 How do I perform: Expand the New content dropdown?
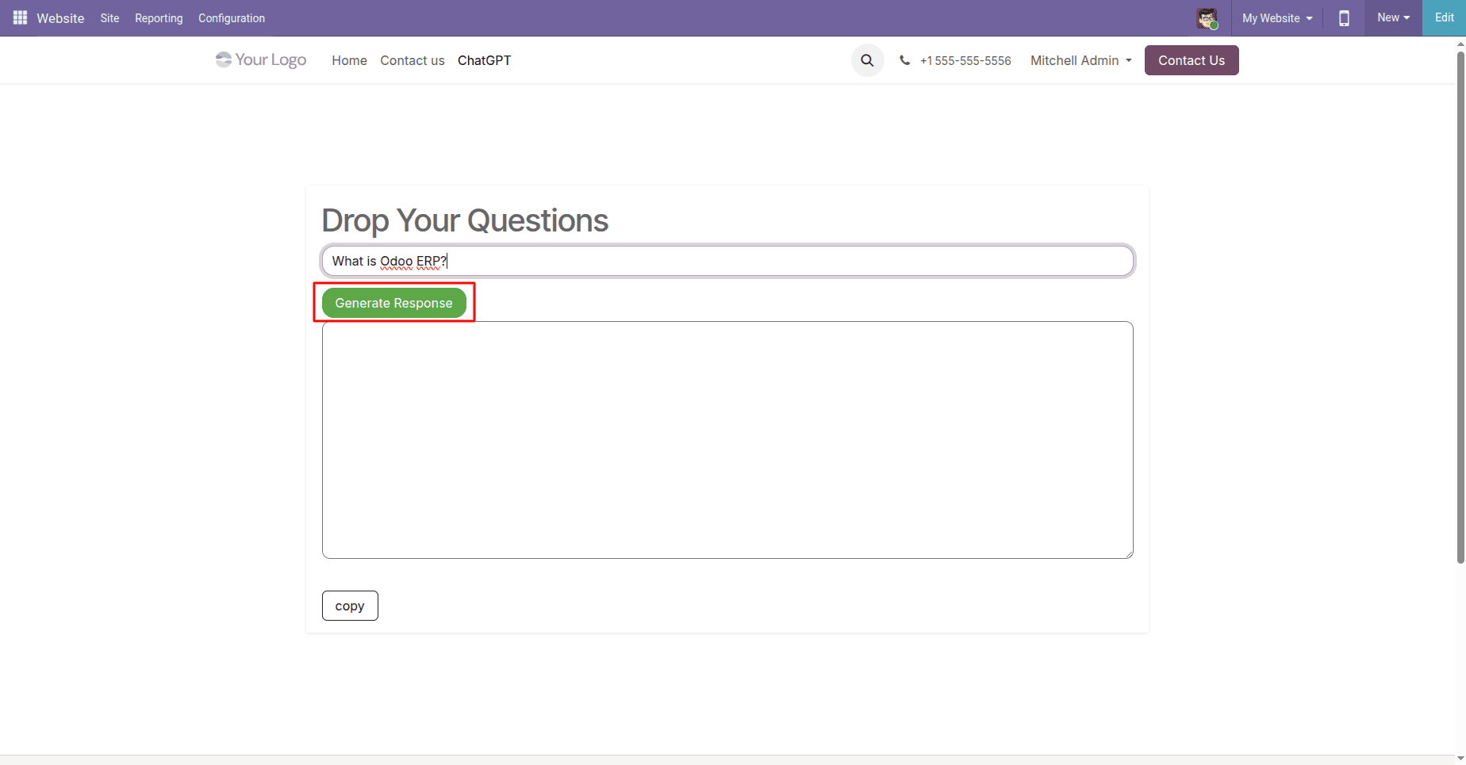point(1393,17)
